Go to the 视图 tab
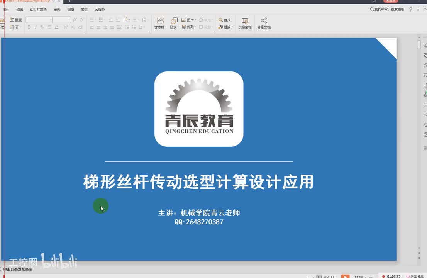427x278 pixels. click(71, 10)
